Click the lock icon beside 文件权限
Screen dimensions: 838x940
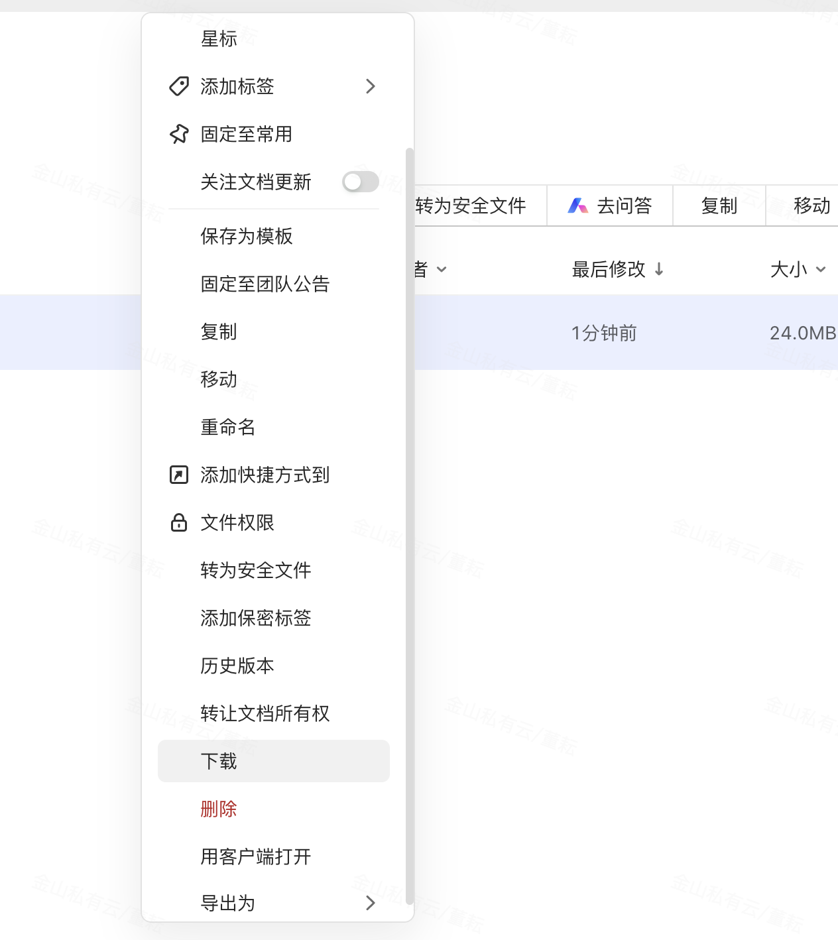tap(179, 522)
